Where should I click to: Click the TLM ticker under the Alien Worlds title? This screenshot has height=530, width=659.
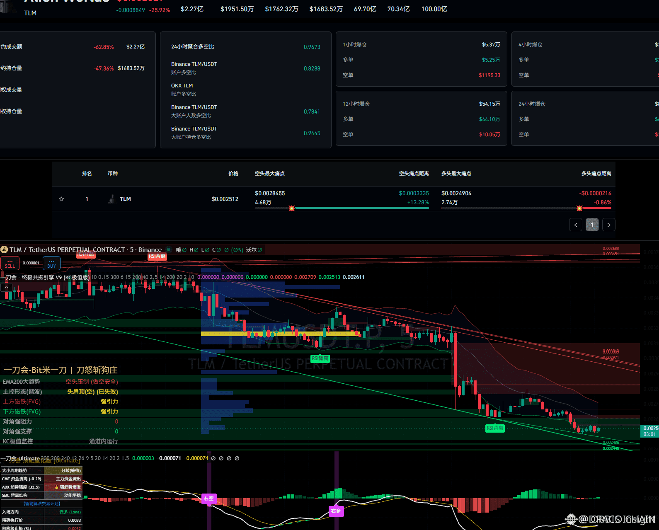(x=30, y=13)
